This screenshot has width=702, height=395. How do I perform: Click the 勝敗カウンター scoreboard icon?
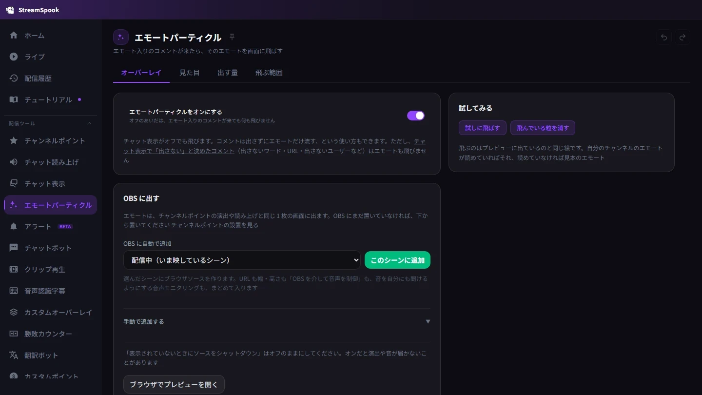[x=14, y=334]
